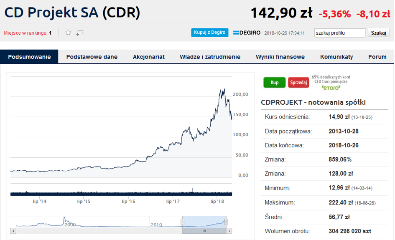Click Data końcowa value 2018-10-26
This screenshot has height=240, width=395.
click(x=344, y=145)
